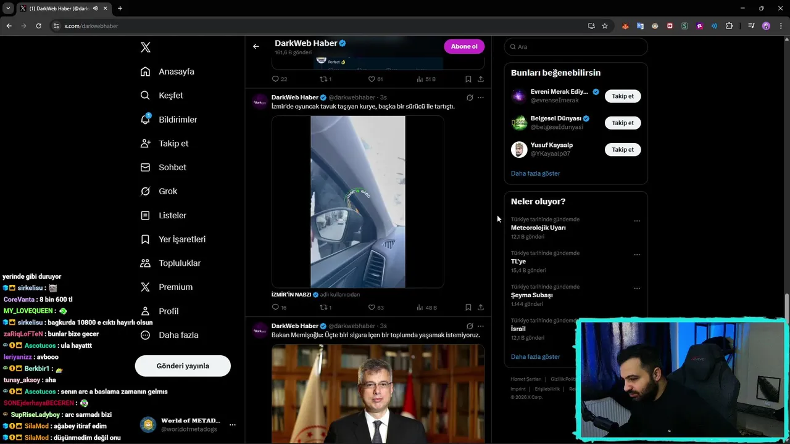Open Chrome three-dot menu

(x=780, y=26)
